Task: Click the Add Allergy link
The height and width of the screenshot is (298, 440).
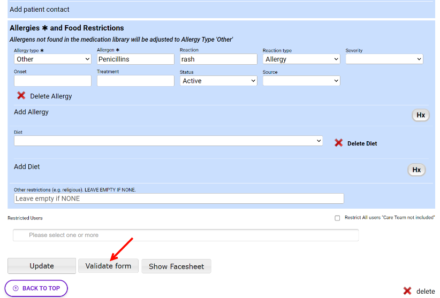Action: click(x=31, y=112)
